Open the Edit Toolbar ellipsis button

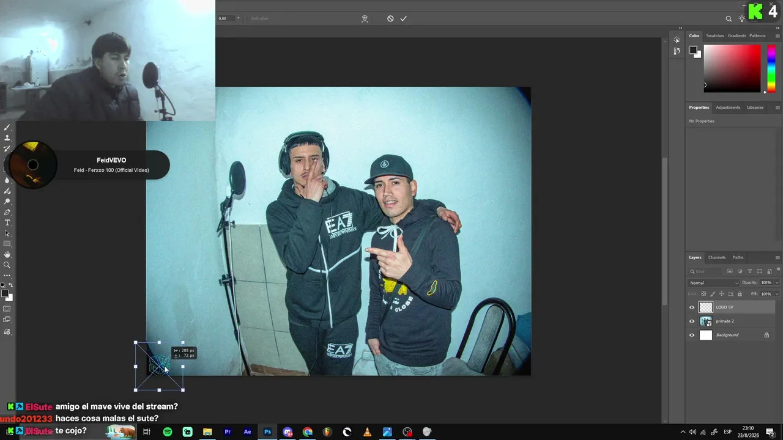7,276
